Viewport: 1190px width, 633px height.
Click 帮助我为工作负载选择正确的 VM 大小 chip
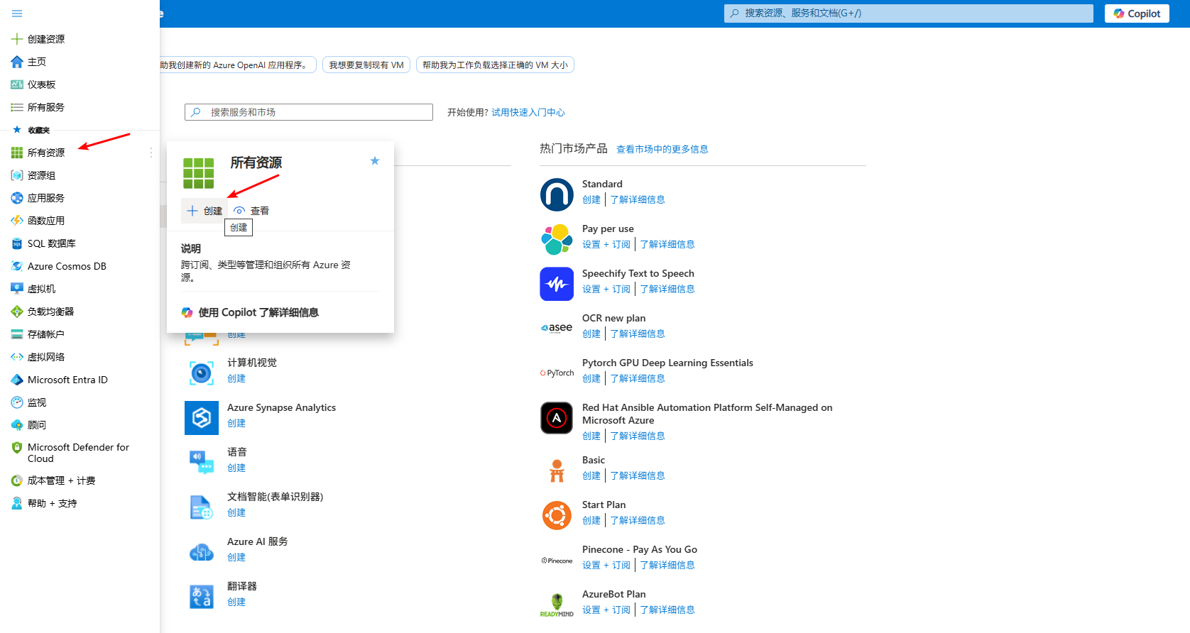[x=495, y=65]
